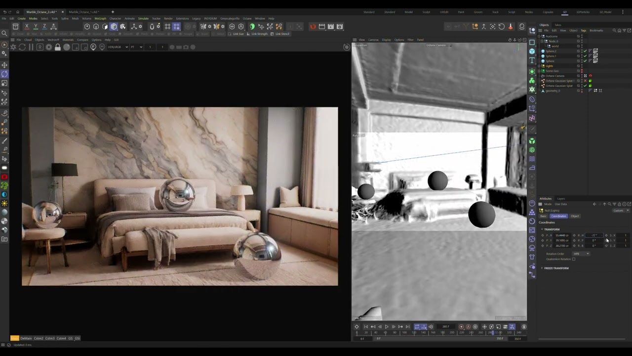Toggle Link Strength option
This screenshot has width=632, height=356.
pos(257,34)
